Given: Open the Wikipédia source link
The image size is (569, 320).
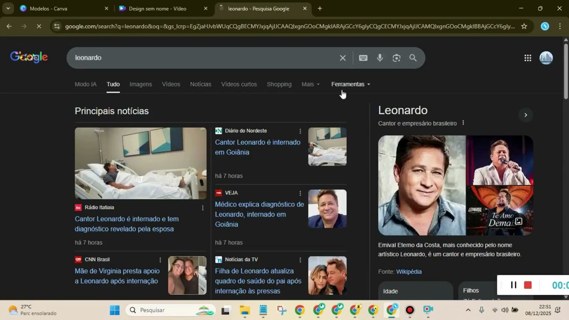Looking at the screenshot, I should (x=409, y=272).
